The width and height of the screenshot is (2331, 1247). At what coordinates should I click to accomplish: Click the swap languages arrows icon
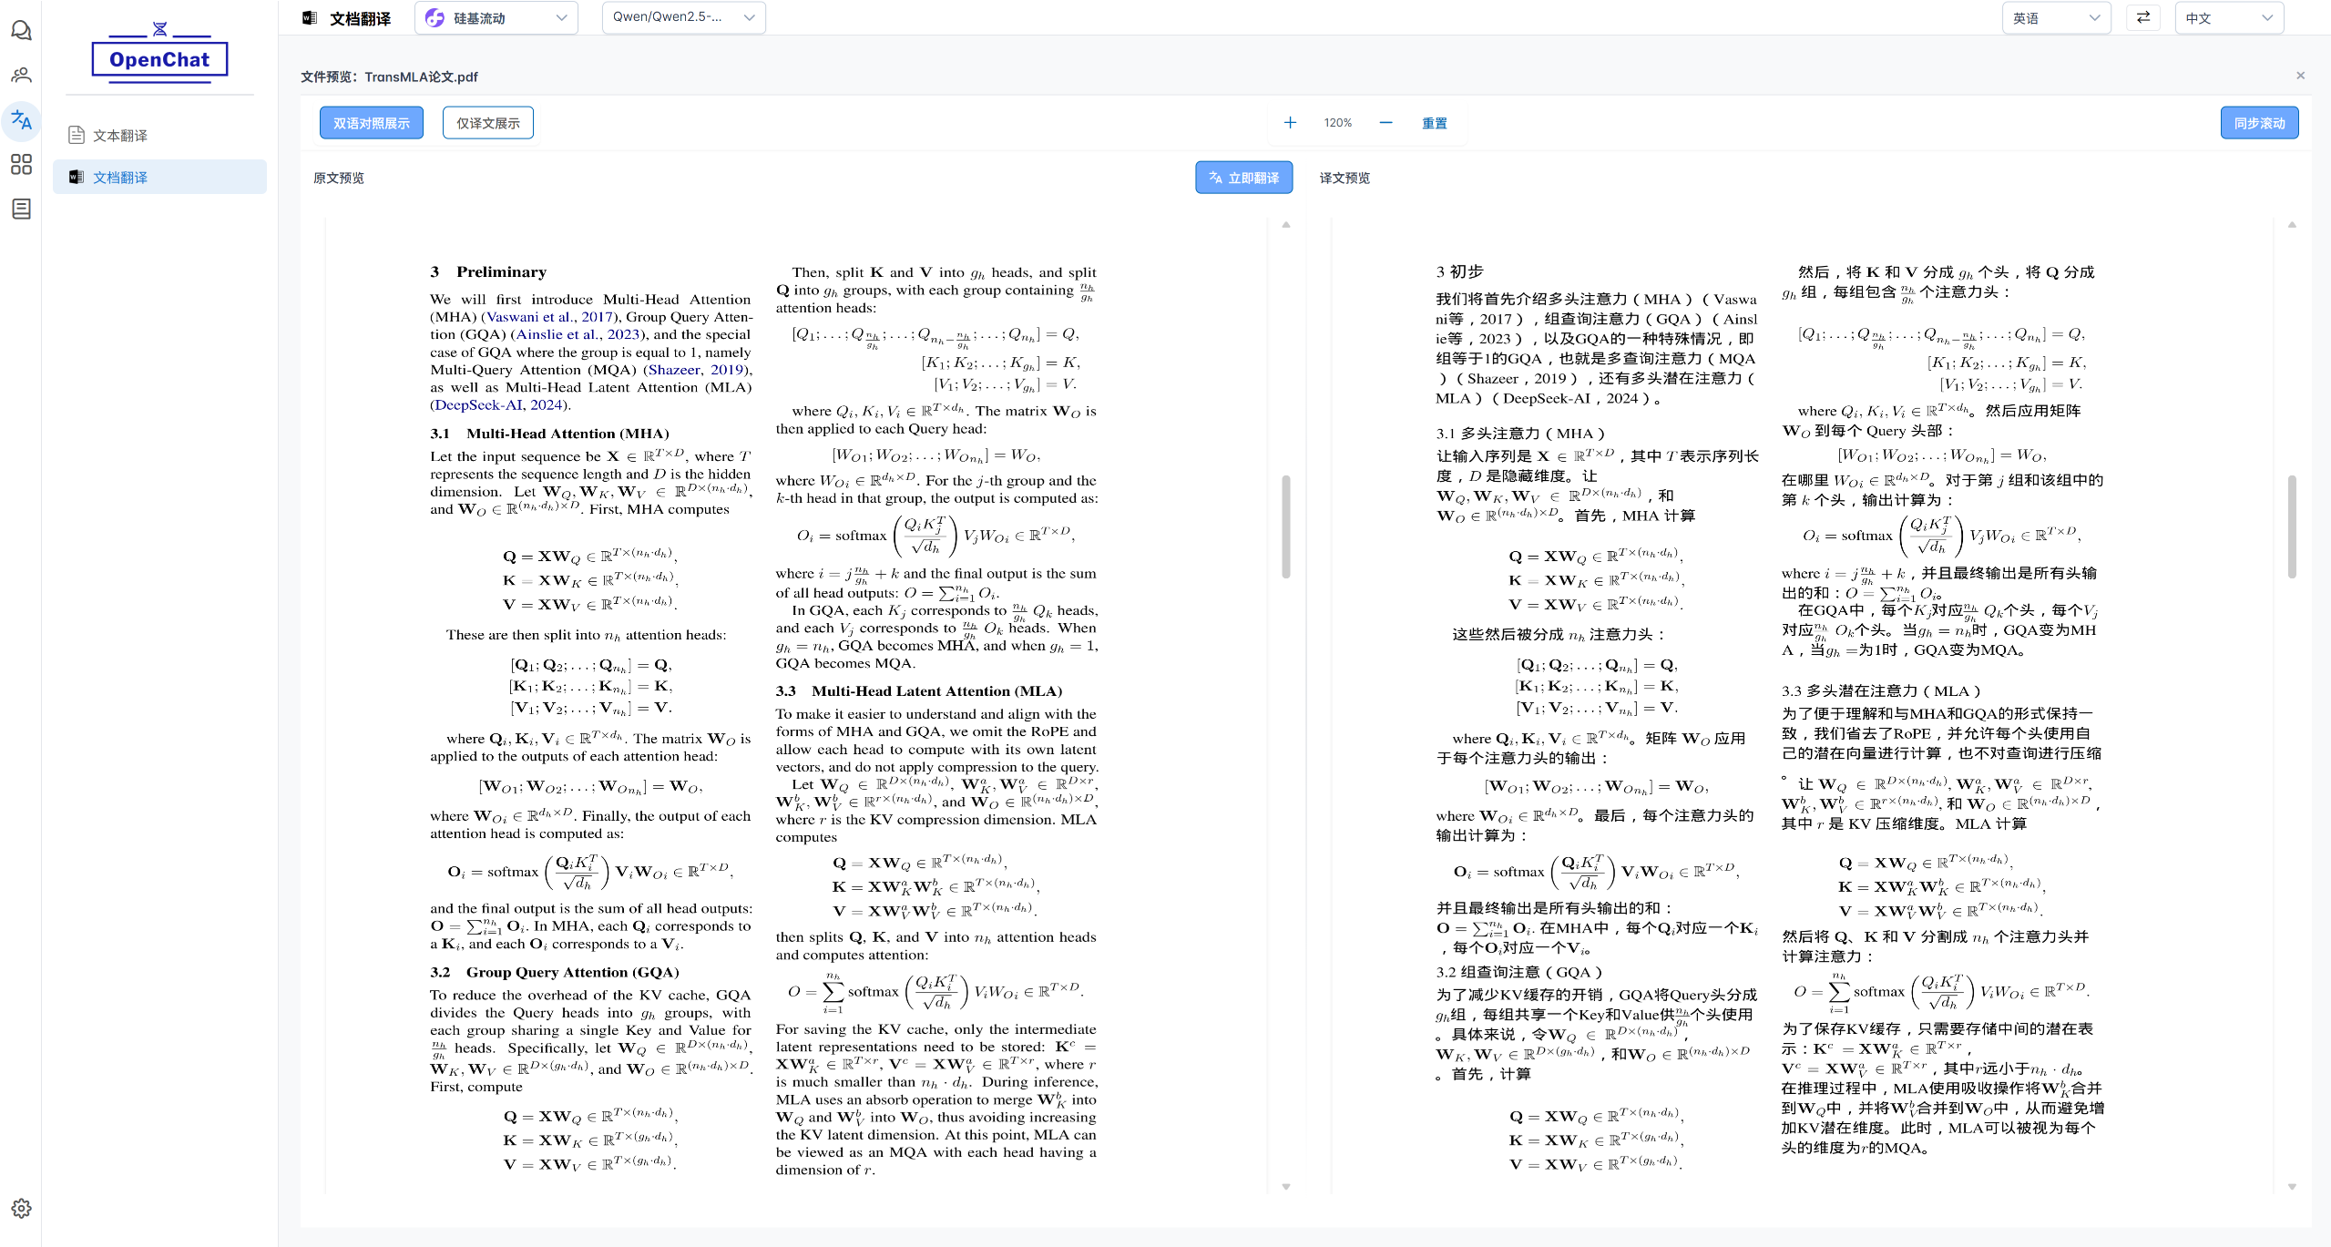click(2142, 17)
